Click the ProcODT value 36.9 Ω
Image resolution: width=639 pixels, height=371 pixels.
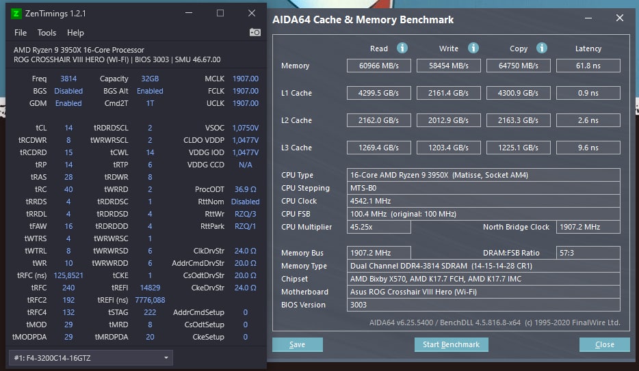(246, 189)
